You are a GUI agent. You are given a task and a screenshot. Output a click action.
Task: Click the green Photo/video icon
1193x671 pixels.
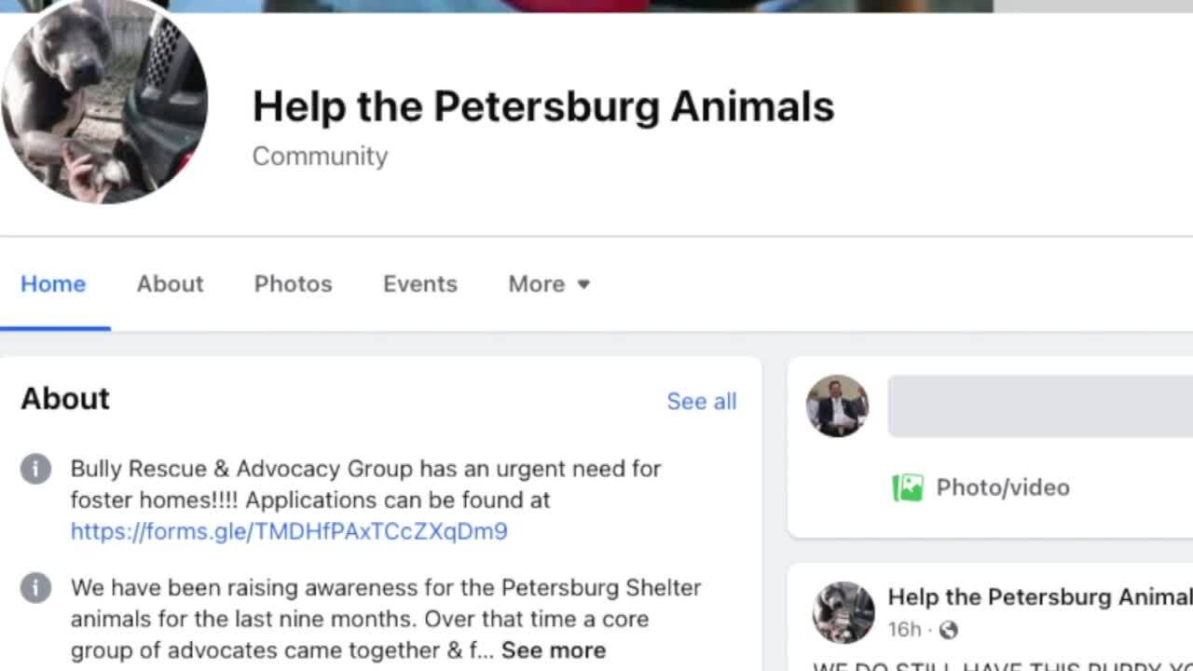[907, 487]
